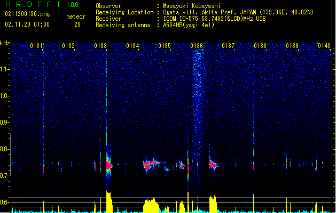
Task: Click the 0.9 kHz axis label
Action: point(5,122)
